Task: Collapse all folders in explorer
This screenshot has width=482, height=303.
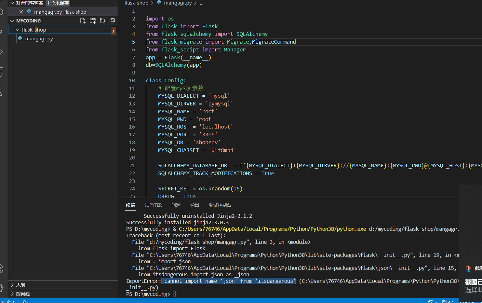Action: pos(112,21)
